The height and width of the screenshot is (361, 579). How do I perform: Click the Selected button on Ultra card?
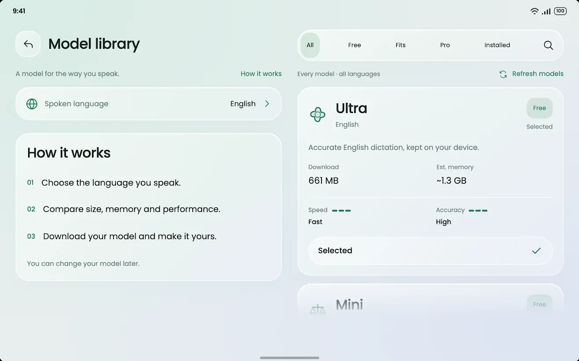click(x=430, y=251)
